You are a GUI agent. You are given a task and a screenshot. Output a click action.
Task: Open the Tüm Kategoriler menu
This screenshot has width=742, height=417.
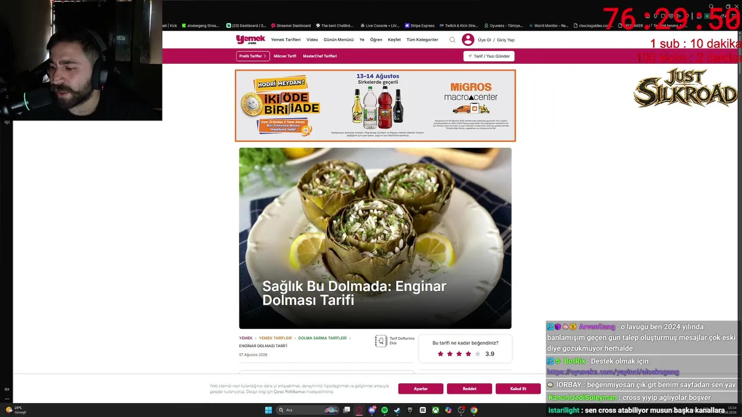point(422,40)
